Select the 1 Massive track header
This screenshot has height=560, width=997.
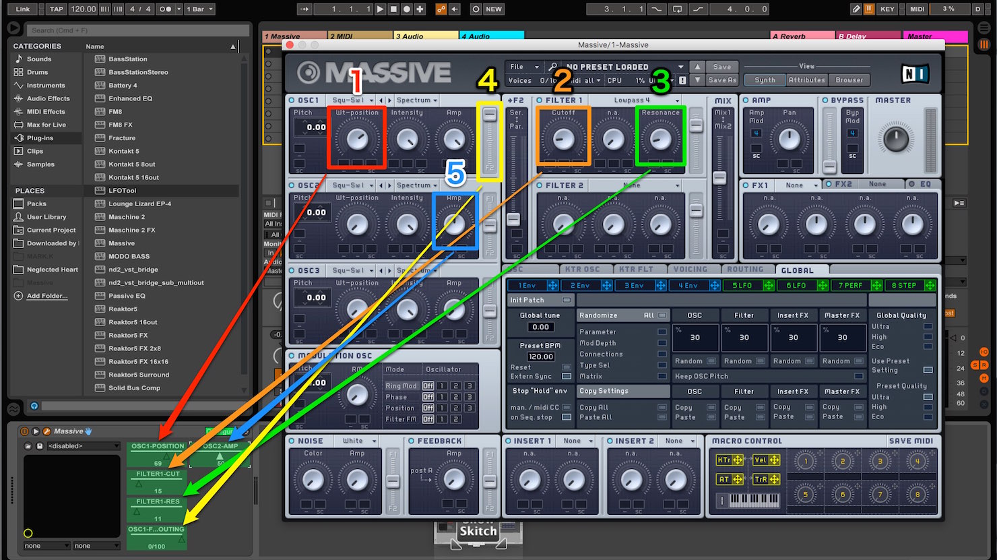(294, 36)
